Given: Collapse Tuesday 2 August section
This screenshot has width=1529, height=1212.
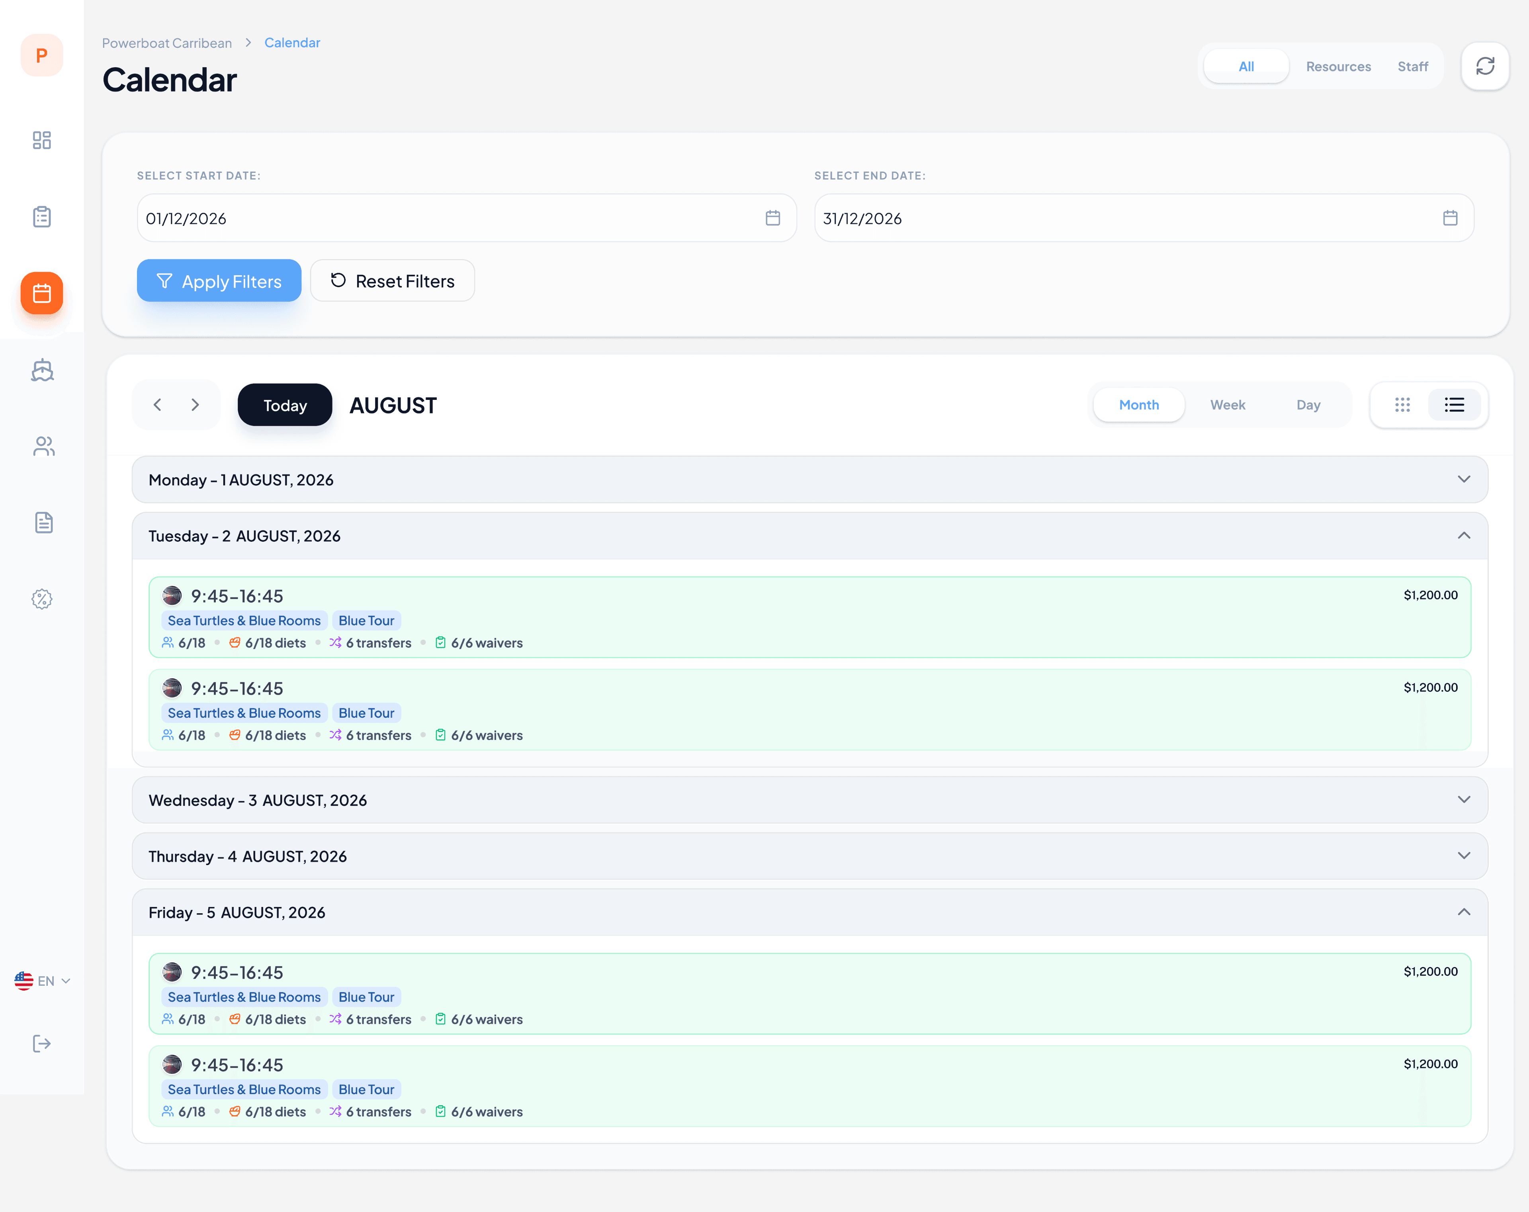Looking at the screenshot, I should (x=810, y=535).
